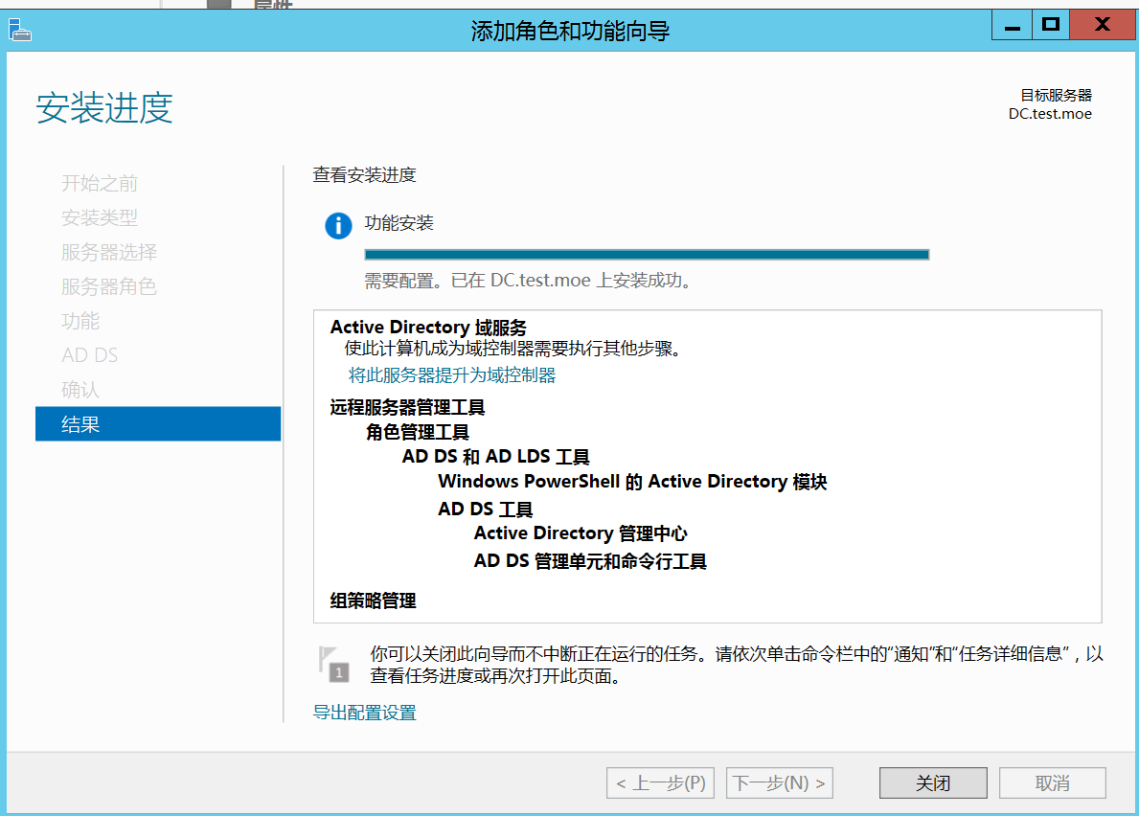Select the 组策略管理 entry in results
The width and height of the screenshot is (1139, 816).
coord(374,601)
